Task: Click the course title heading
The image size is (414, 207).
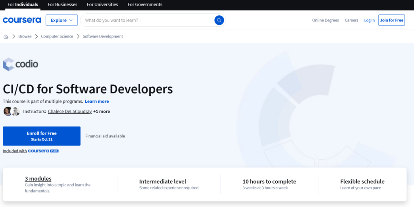Action: coord(88,89)
